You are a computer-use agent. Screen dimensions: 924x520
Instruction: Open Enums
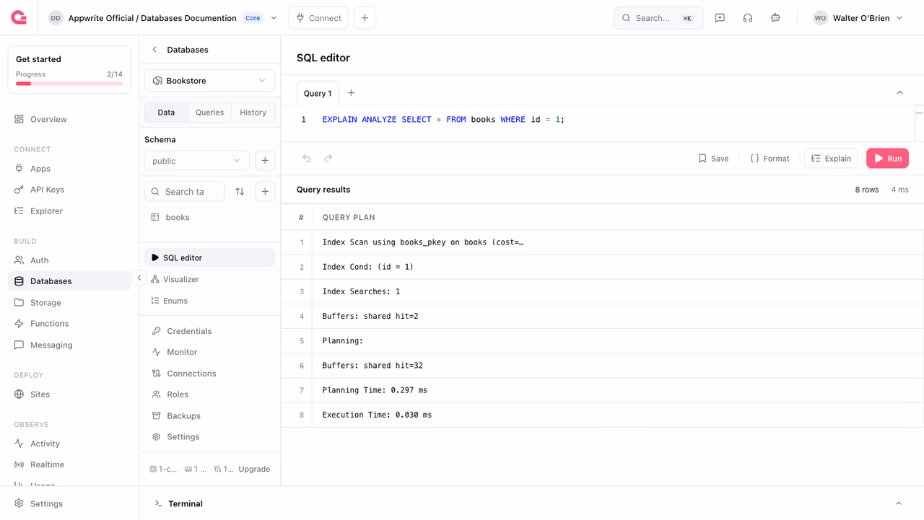(x=209, y=301)
